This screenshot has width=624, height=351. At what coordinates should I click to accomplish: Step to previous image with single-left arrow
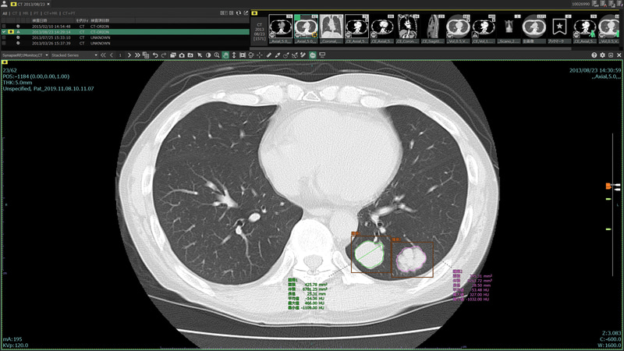click(112, 55)
